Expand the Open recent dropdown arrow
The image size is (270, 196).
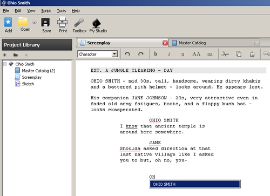pyautogui.click(x=34, y=22)
